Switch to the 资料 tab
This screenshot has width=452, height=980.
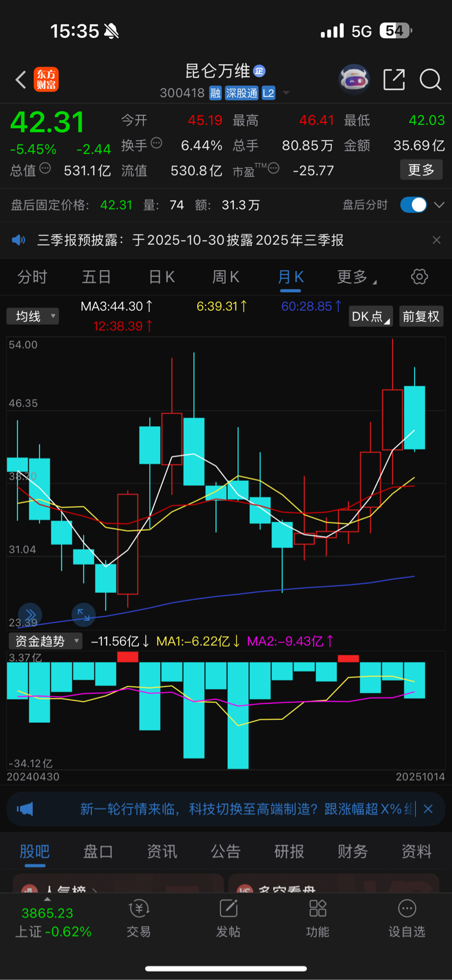tap(416, 851)
